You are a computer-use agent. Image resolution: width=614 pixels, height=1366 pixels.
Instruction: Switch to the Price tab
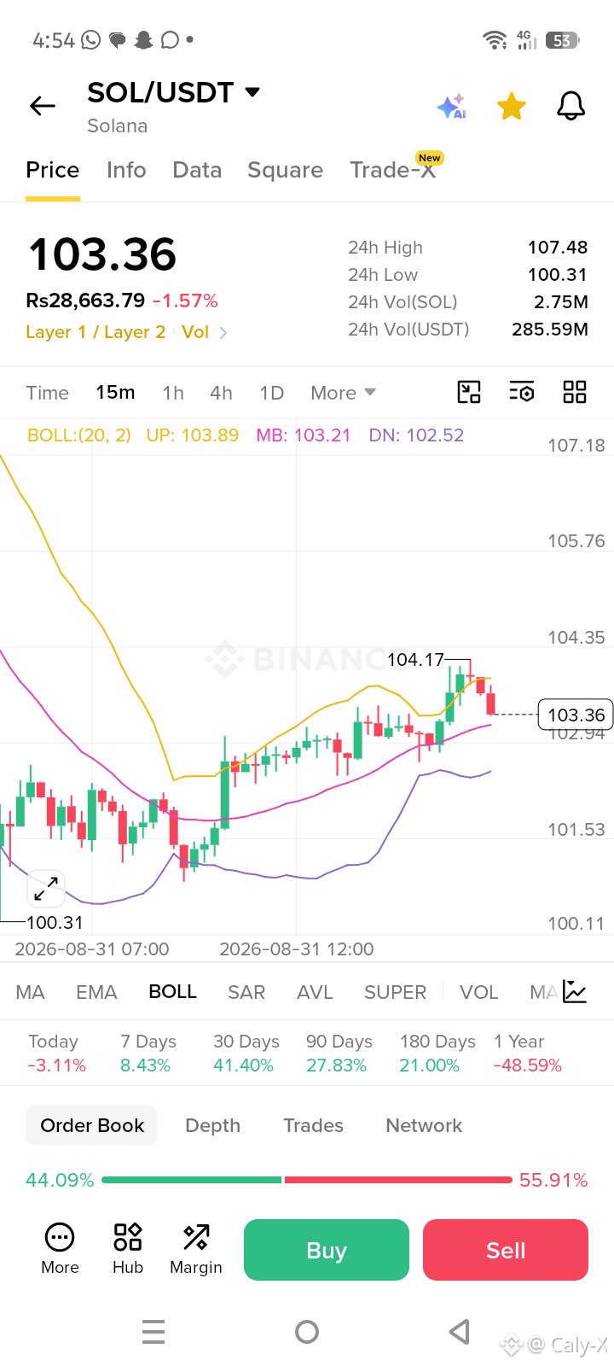(53, 170)
